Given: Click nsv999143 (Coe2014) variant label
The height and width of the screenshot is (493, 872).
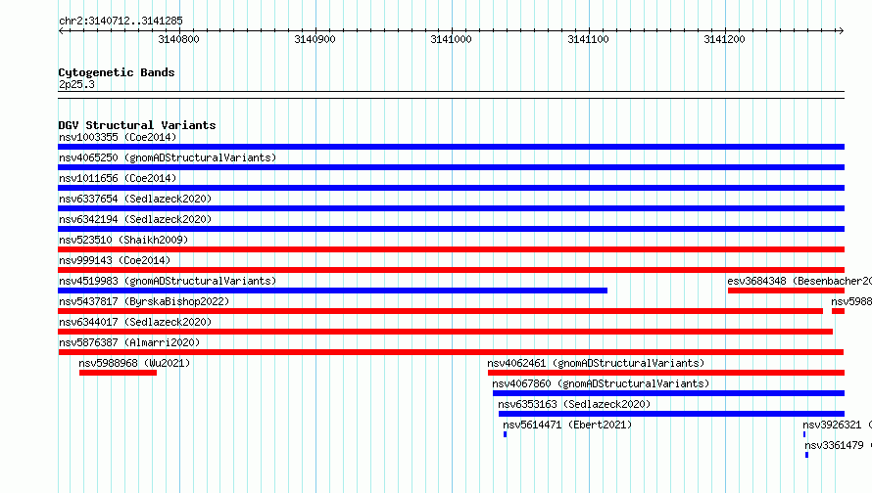Looking at the screenshot, I should (x=115, y=260).
